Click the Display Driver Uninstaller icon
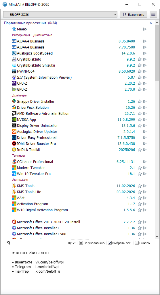 14,125
